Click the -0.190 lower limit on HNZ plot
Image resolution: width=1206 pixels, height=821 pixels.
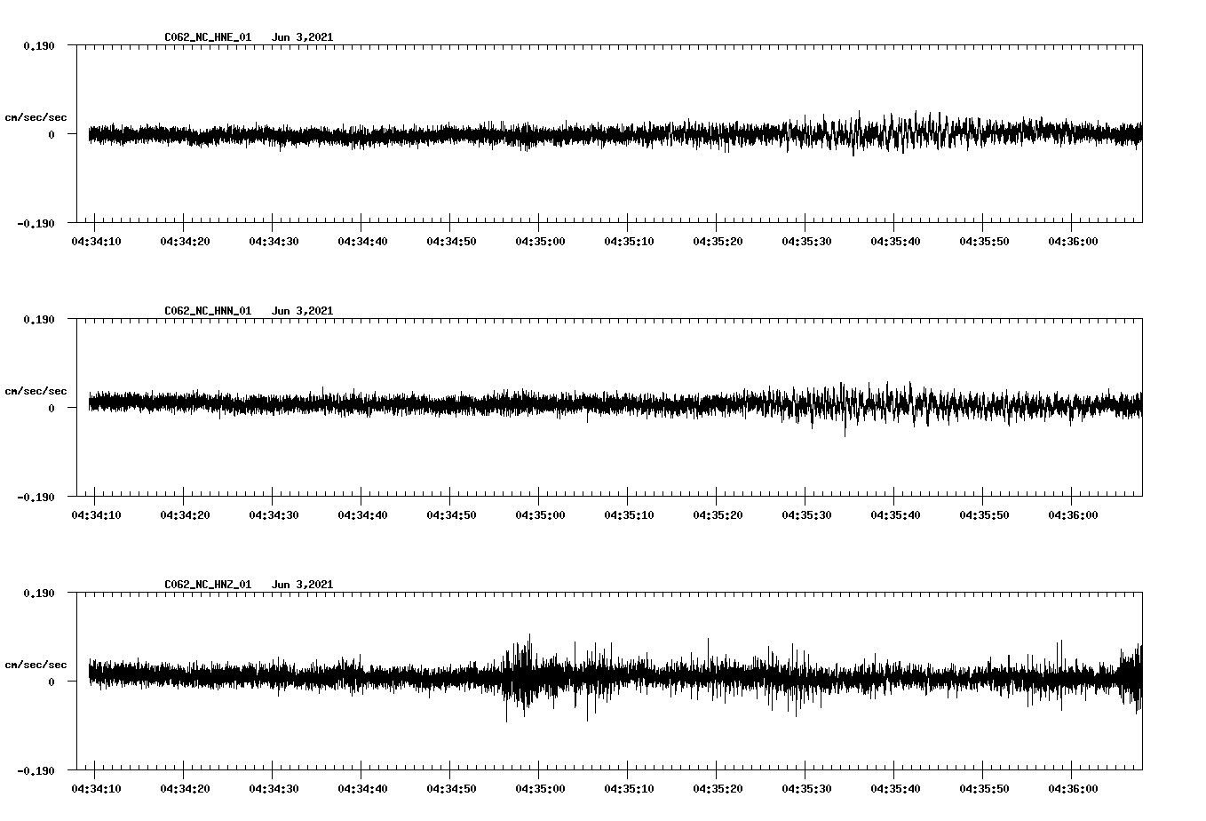coord(36,770)
